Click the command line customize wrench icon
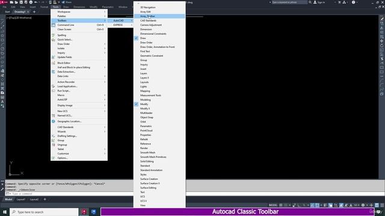This screenshot has width=385, height=216. pos(2,190)
